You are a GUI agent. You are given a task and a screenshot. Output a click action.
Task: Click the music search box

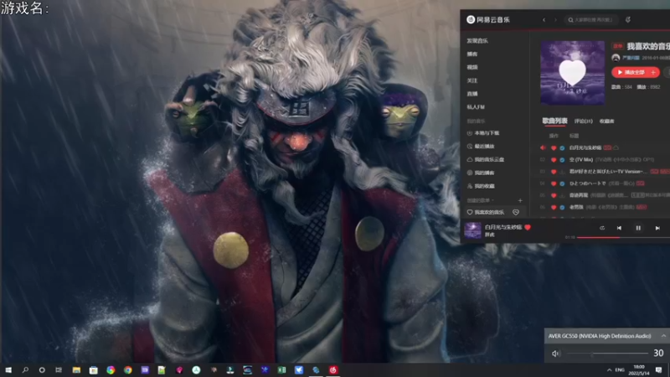[591, 19]
